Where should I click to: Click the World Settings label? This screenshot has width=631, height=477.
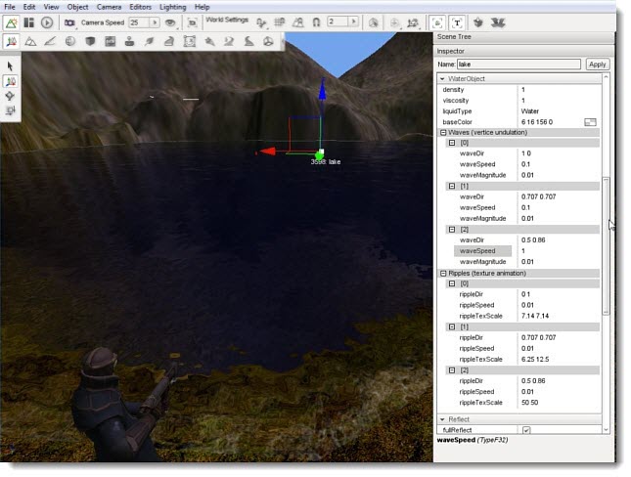(x=227, y=20)
